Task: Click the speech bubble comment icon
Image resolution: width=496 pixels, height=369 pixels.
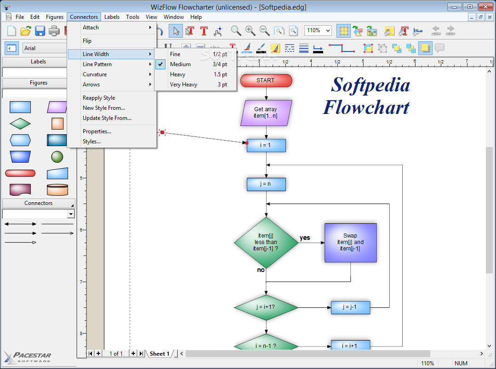Action: [439, 48]
